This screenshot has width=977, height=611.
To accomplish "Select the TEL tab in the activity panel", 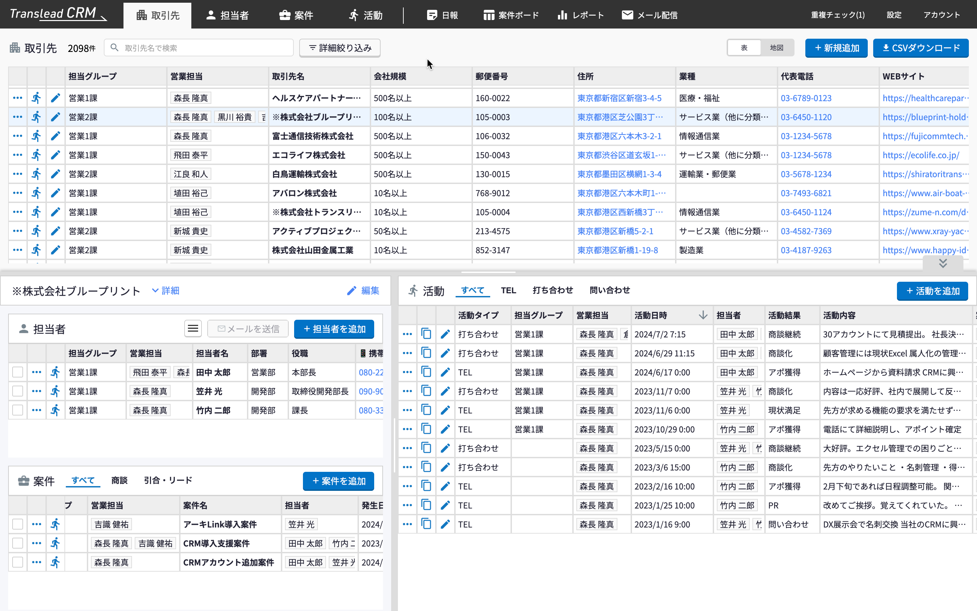I will pos(509,290).
